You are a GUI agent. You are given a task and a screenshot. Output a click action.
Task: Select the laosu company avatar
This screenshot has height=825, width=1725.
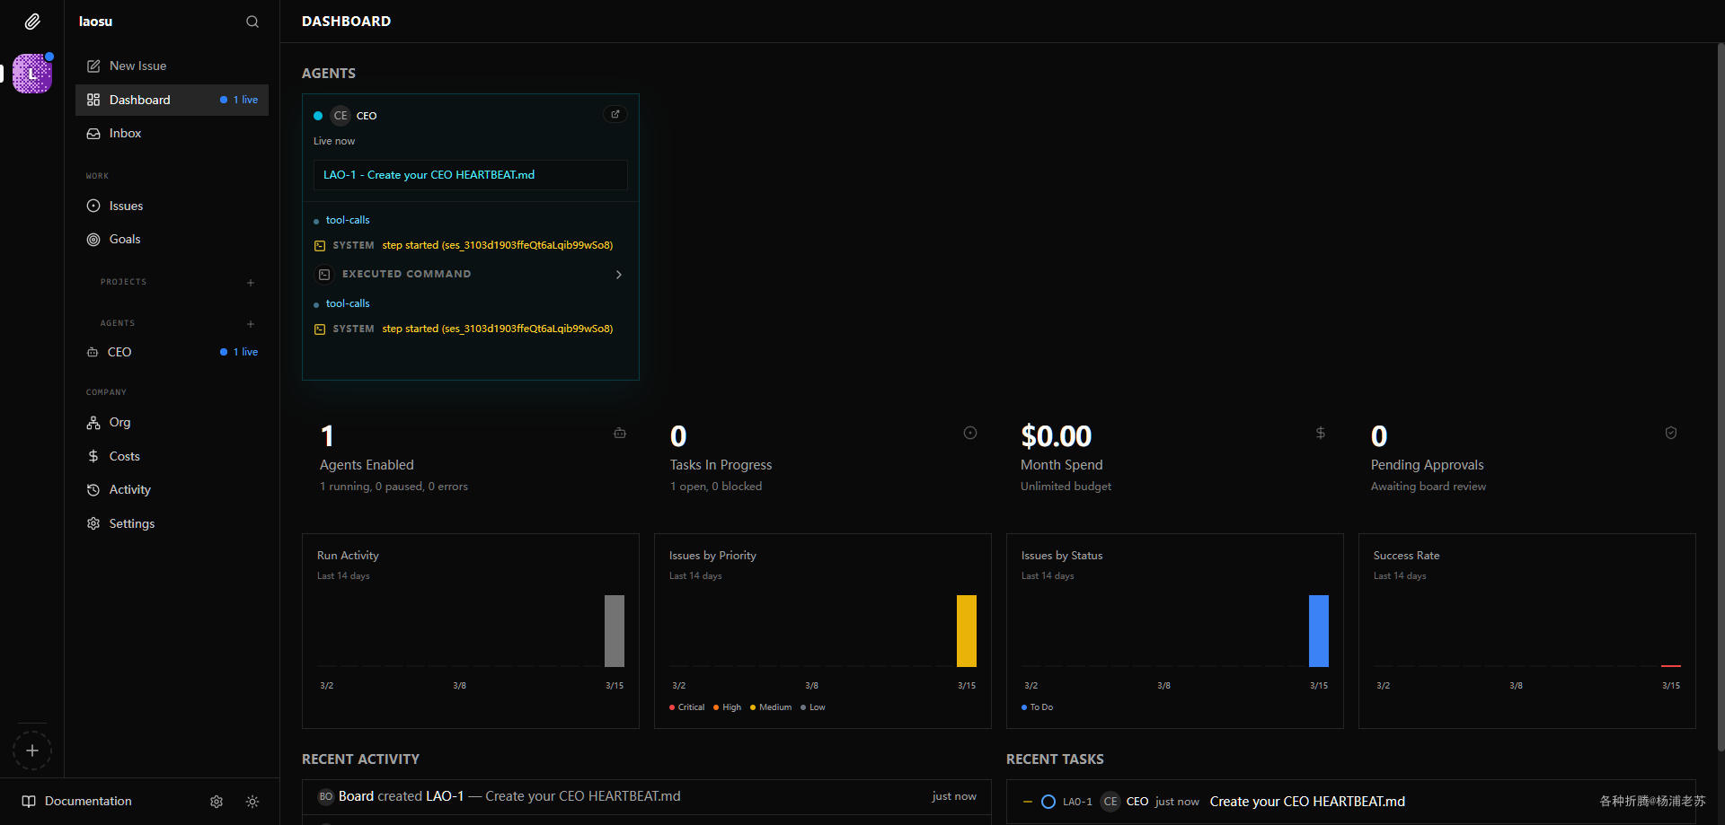click(32, 74)
